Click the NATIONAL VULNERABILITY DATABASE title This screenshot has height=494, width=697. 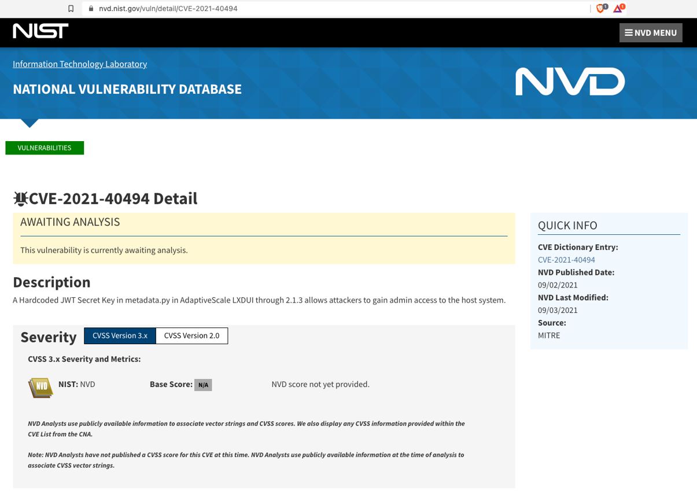(x=127, y=89)
